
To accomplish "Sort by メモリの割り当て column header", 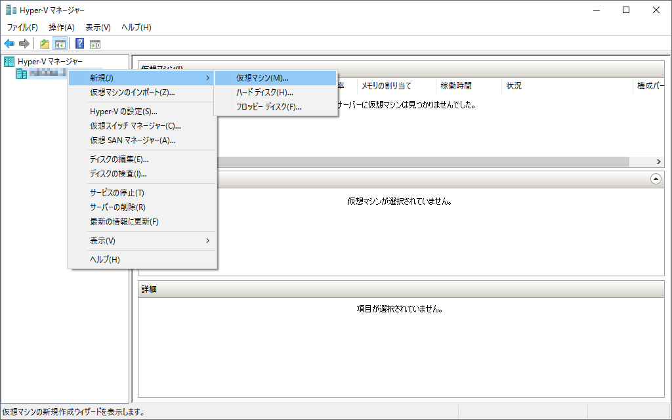I will click(x=396, y=86).
